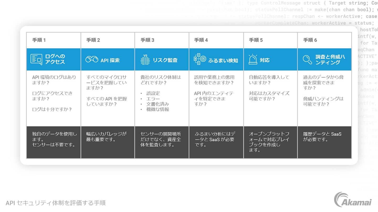Click the ログへのアクセス heading

pos(55,59)
